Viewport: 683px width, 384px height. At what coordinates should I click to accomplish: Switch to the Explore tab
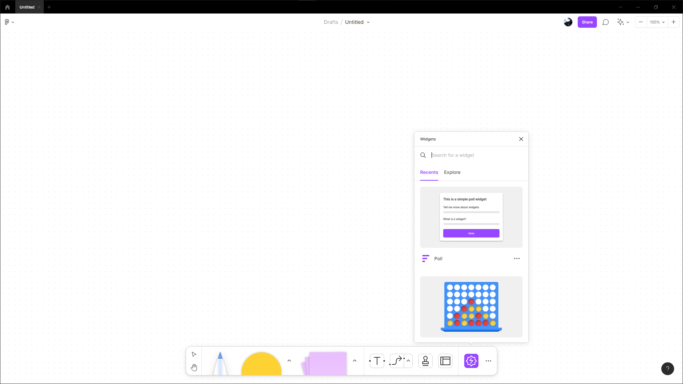452,172
